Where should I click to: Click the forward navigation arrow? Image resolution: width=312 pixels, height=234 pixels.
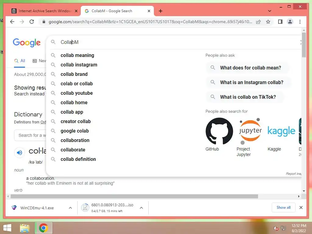[x=22, y=22]
